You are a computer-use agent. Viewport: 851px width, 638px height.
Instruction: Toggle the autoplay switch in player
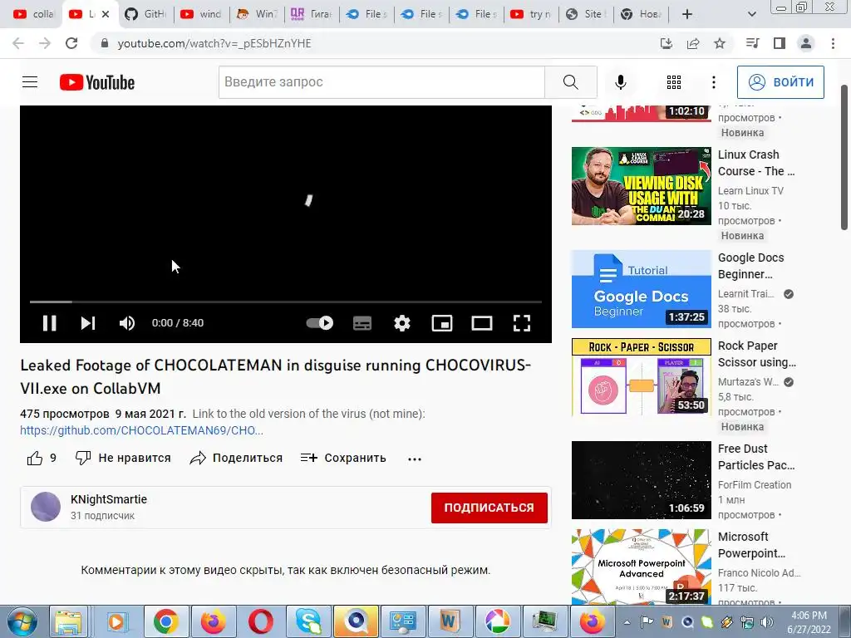tap(320, 323)
